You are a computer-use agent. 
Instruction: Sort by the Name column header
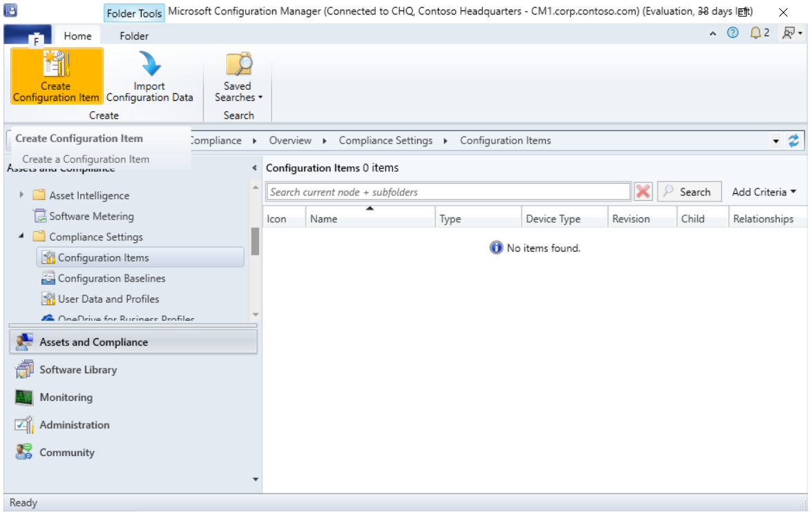click(370, 219)
